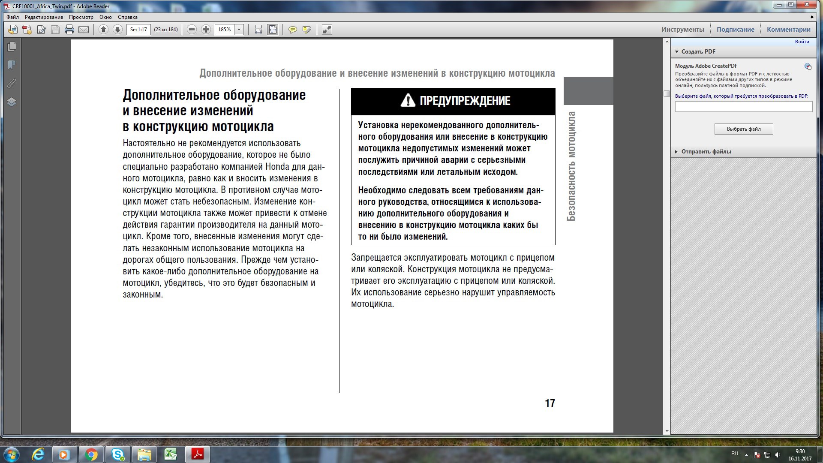The height and width of the screenshot is (463, 823).
Task: Click the RU language indicator
Action: 735,454
